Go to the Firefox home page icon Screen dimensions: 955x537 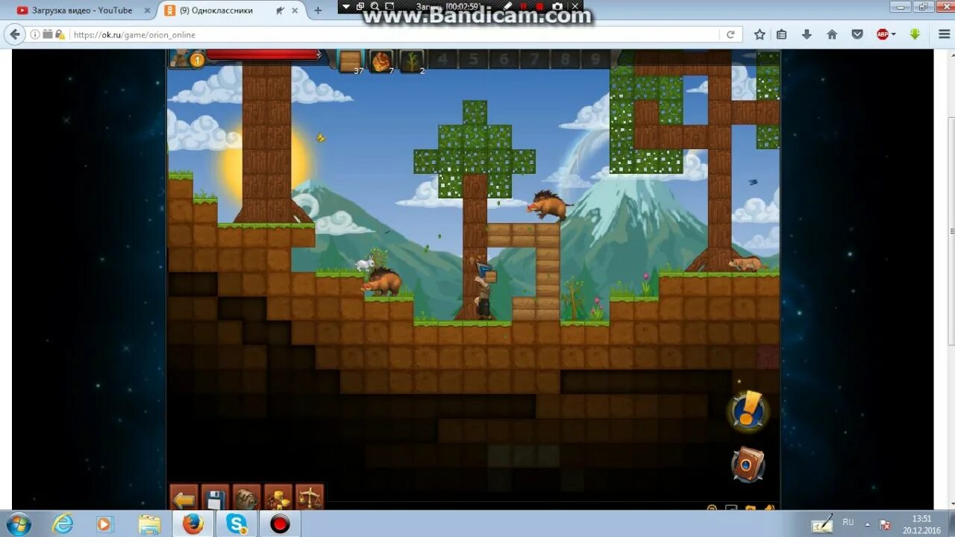[x=832, y=34]
